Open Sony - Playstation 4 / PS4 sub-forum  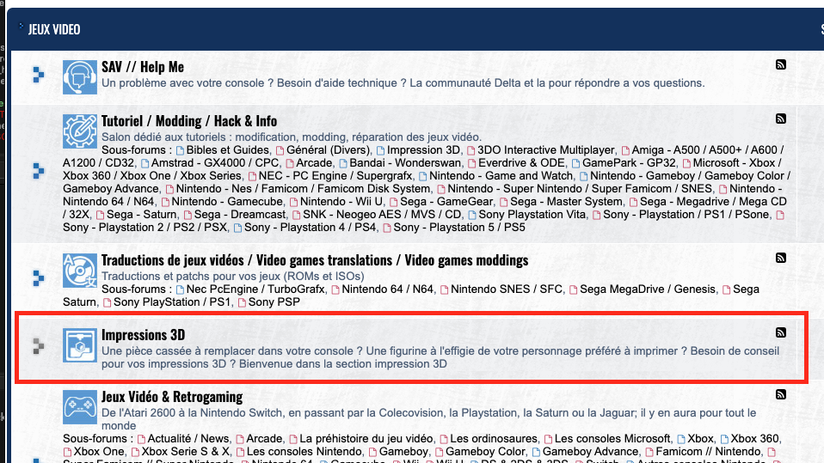[x=310, y=228]
